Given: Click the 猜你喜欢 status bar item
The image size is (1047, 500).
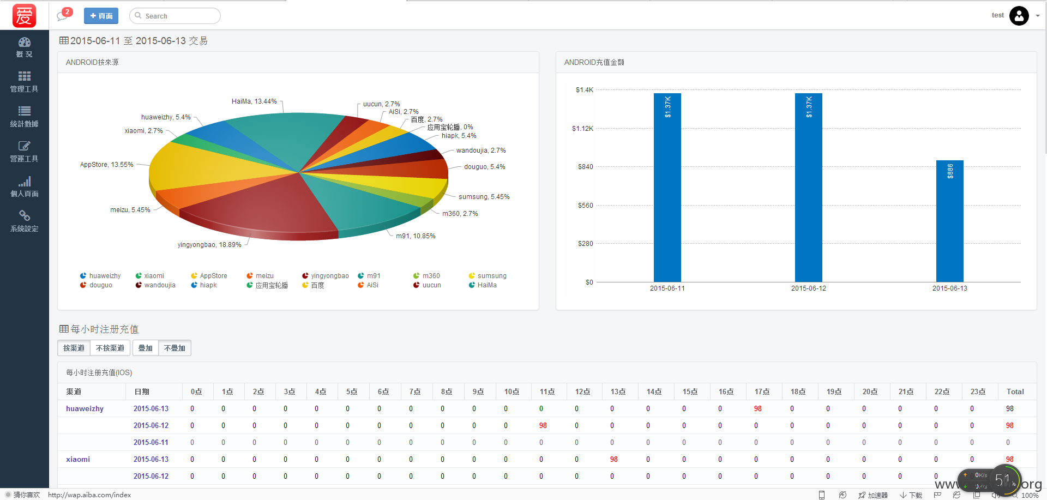Looking at the screenshot, I should pyautogui.click(x=23, y=495).
